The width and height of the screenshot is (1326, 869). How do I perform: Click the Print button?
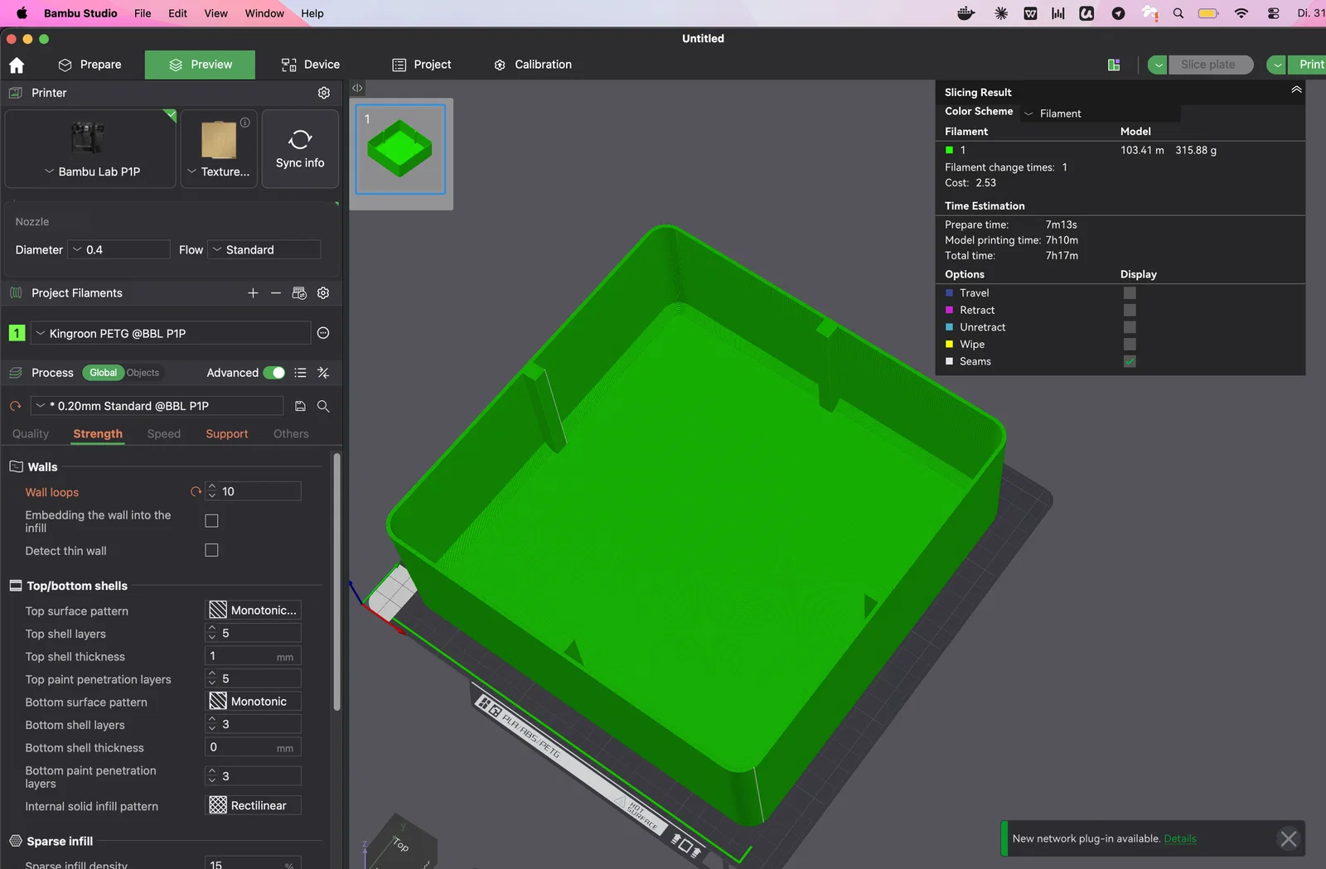1308,65
